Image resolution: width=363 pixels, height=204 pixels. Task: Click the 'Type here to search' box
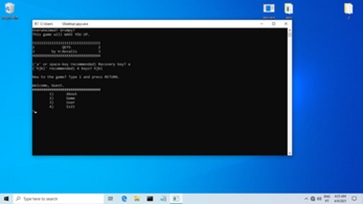57,199
